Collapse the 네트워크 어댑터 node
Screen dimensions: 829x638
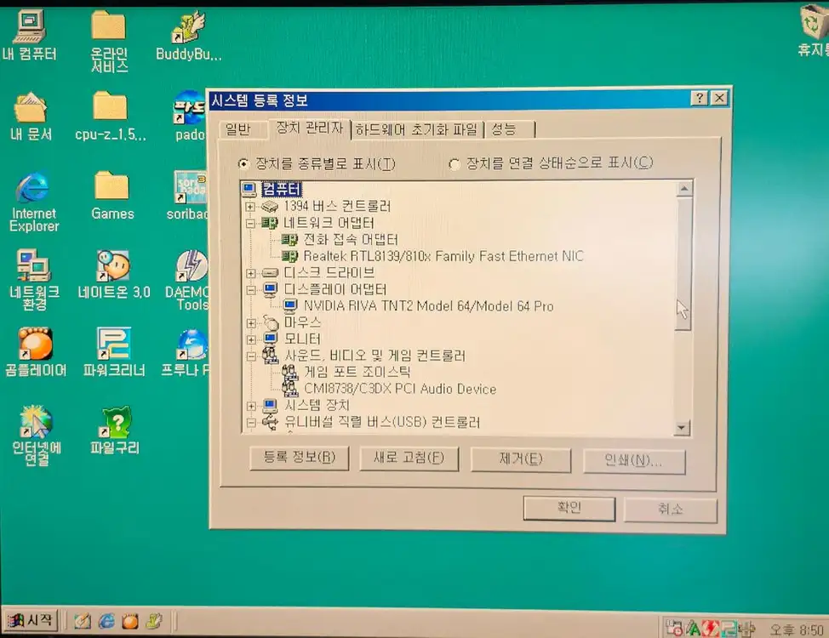click(250, 224)
